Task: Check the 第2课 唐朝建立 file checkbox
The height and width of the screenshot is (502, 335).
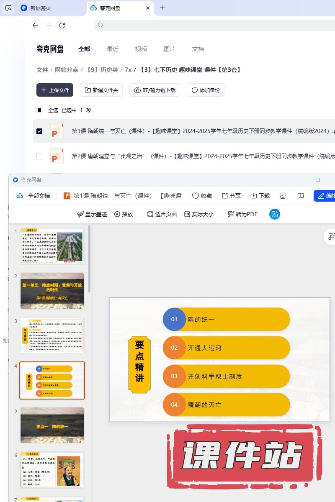Action: point(39,156)
